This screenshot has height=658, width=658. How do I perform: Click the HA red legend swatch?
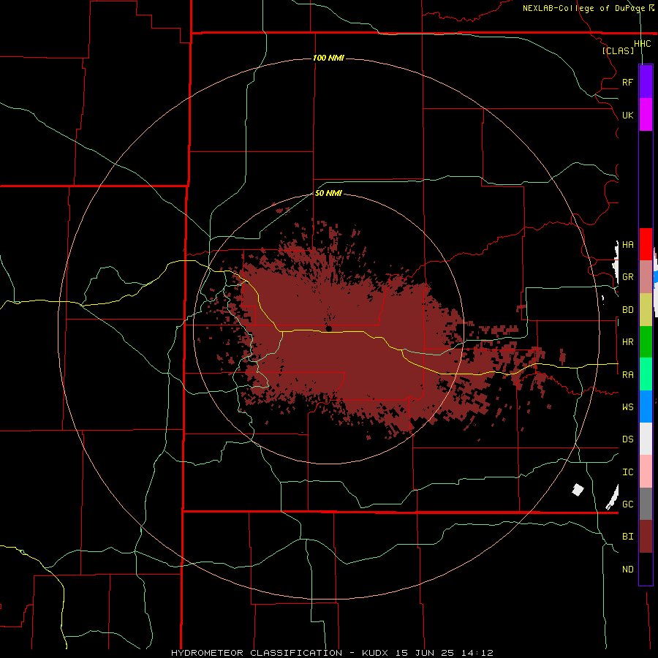click(x=646, y=244)
